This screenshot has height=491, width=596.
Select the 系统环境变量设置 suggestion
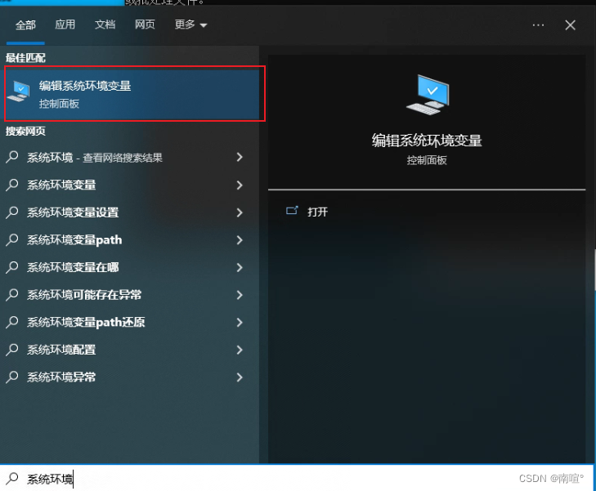point(129,212)
